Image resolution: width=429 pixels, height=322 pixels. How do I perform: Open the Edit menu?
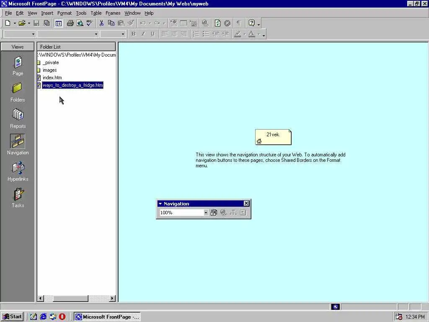[20, 13]
